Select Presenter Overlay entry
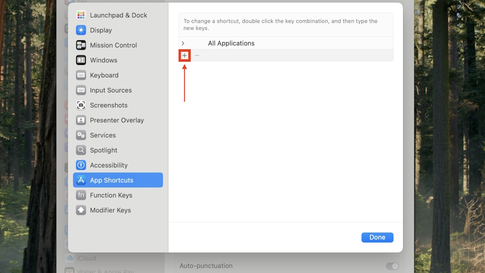Image resolution: width=485 pixels, height=273 pixels. 118,120
